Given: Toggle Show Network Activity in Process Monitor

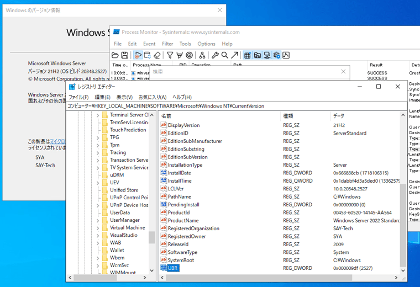Looking at the screenshot, I should pos(267,55).
